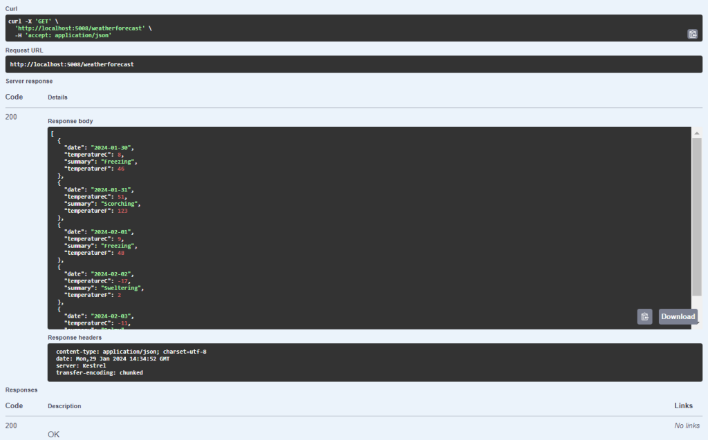Screen dimensions: 708x440
Task: Click the content-type response header line
Action: [131, 352]
